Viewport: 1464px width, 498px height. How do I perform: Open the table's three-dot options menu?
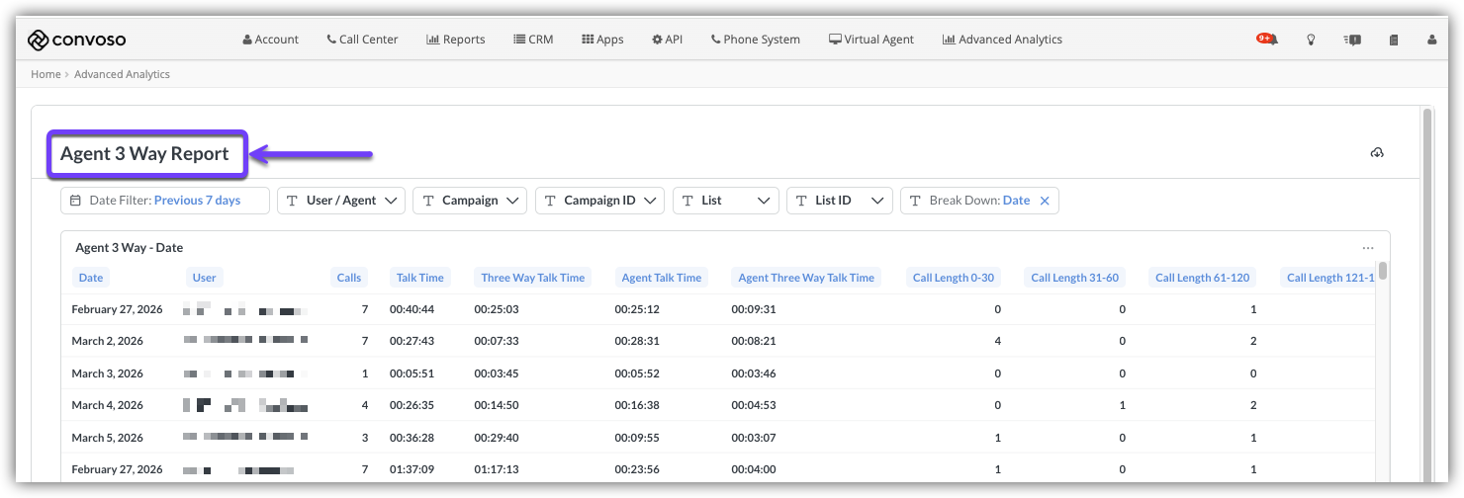coord(1368,248)
